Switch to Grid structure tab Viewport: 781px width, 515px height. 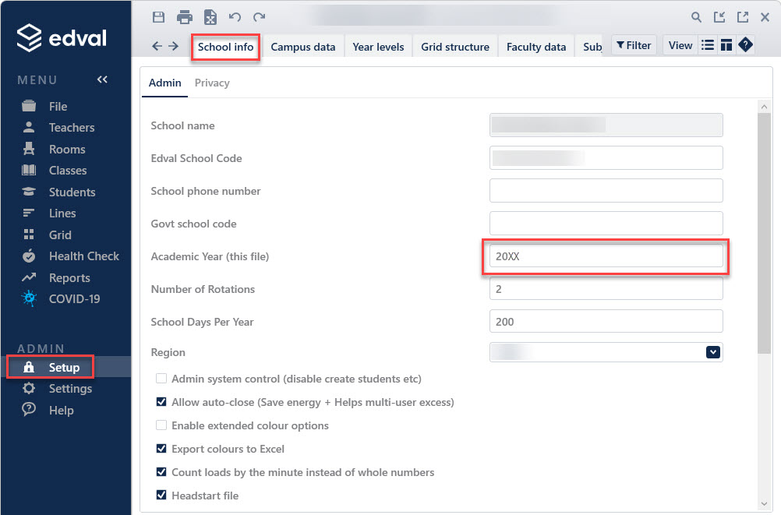pos(455,47)
